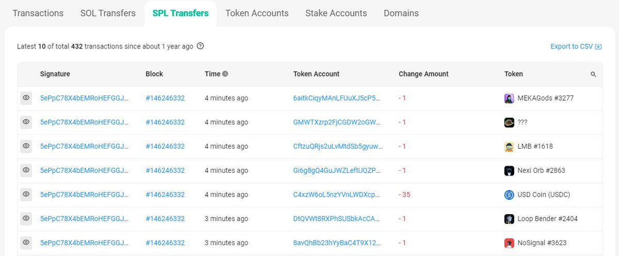Open signature link in NoSignal #3623 row
Image resolution: width=619 pixels, height=256 pixels.
point(85,243)
